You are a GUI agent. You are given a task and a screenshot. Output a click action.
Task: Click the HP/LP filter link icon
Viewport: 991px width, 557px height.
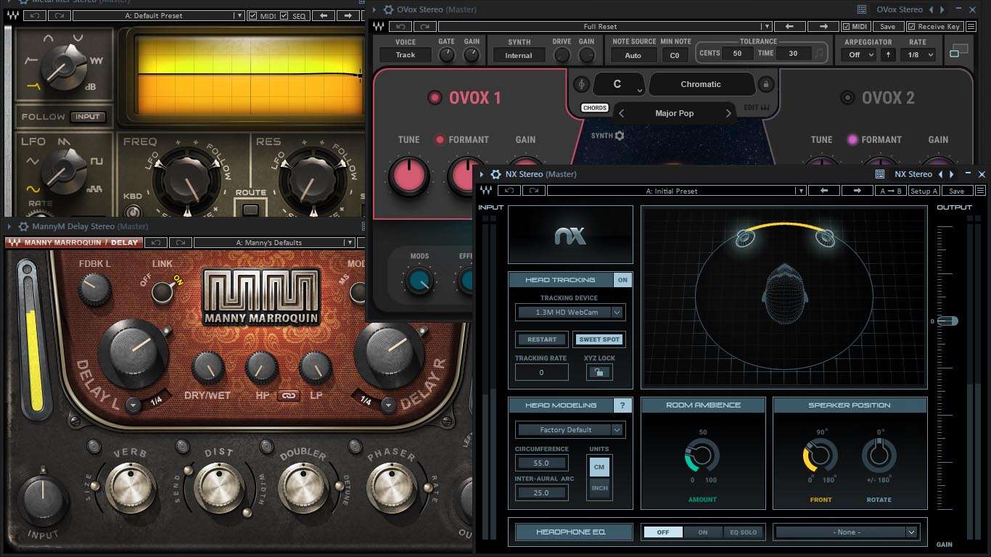click(288, 395)
